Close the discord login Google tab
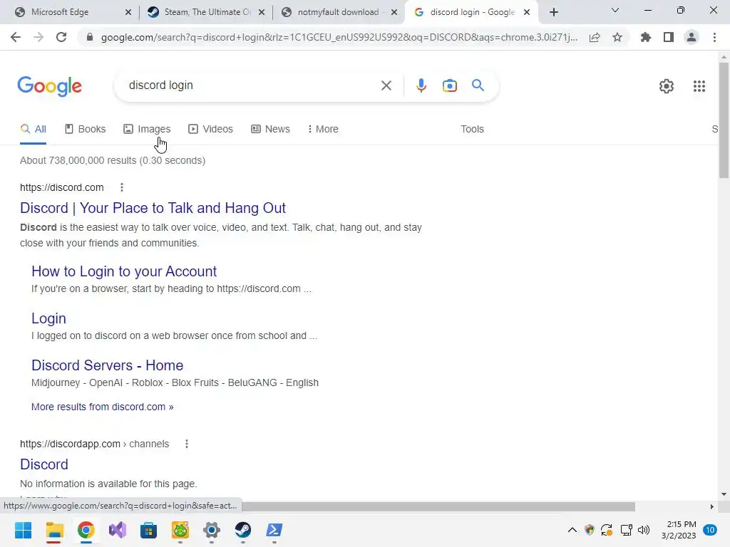The width and height of the screenshot is (730, 547). 527,12
